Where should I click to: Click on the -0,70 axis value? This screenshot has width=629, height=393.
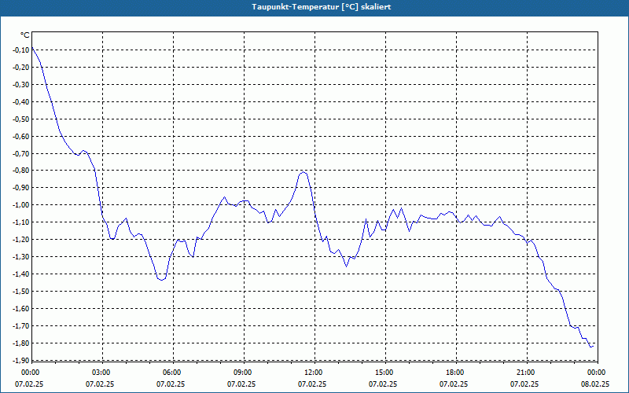(x=21, y=153)
